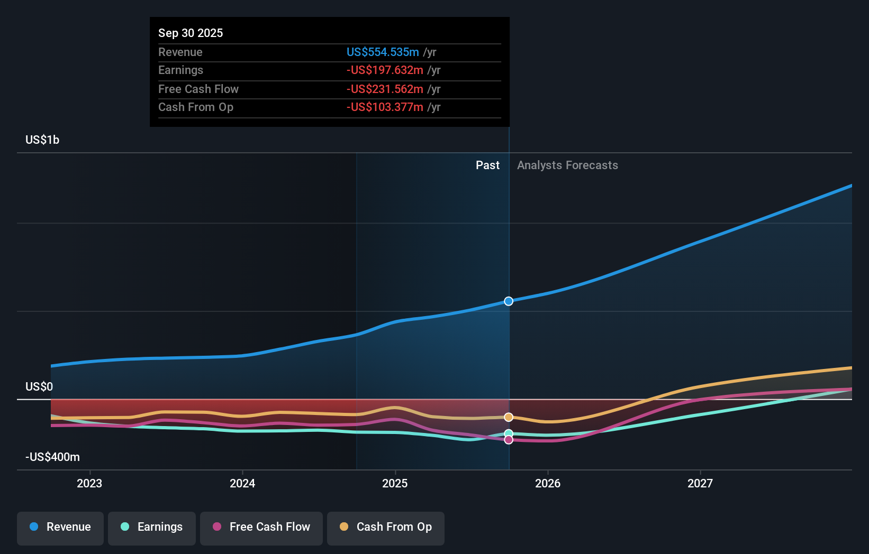
Task: Toggle off the Earnings series
Action: (151, 527)
